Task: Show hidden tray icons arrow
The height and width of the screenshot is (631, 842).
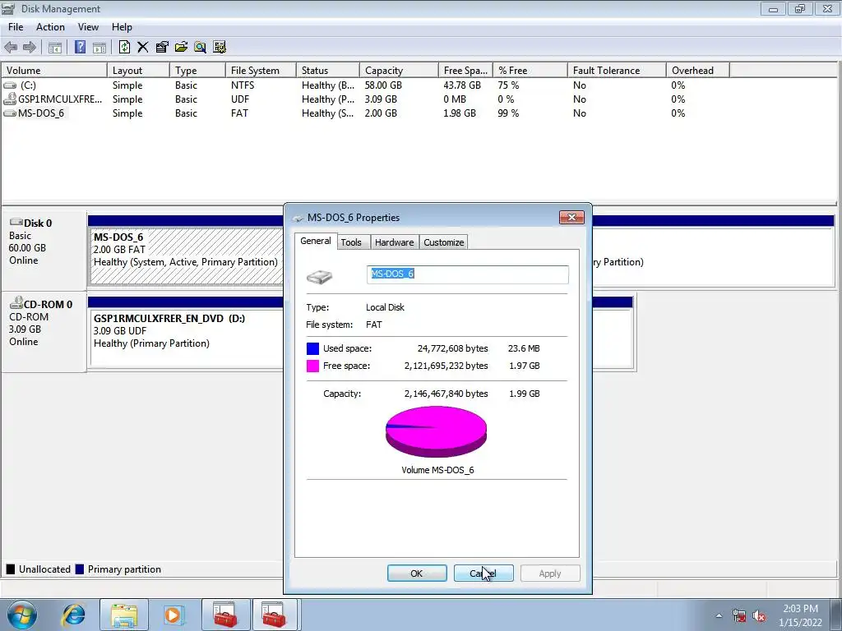Action: pyautogui.click(x=719, y=616)
